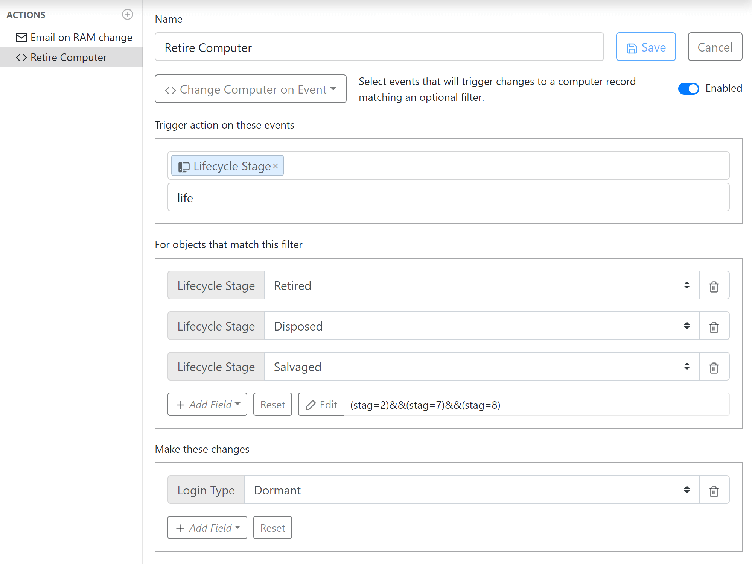Expand the Dormant login type selector
The width and height of the screenshot is (752, 564).
[x=687, y=490]
